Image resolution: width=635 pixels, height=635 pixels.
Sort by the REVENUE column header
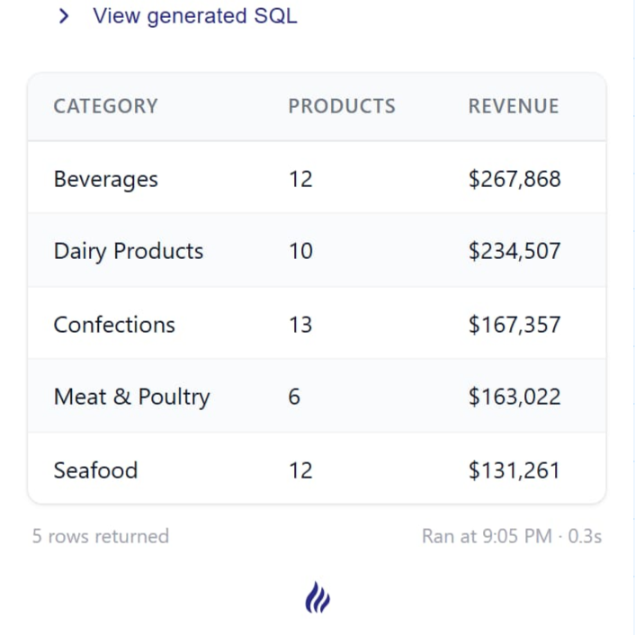514,106
